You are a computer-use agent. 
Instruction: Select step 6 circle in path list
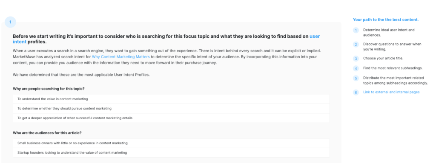pos(356,93)
